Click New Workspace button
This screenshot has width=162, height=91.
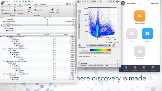point(6,7)
